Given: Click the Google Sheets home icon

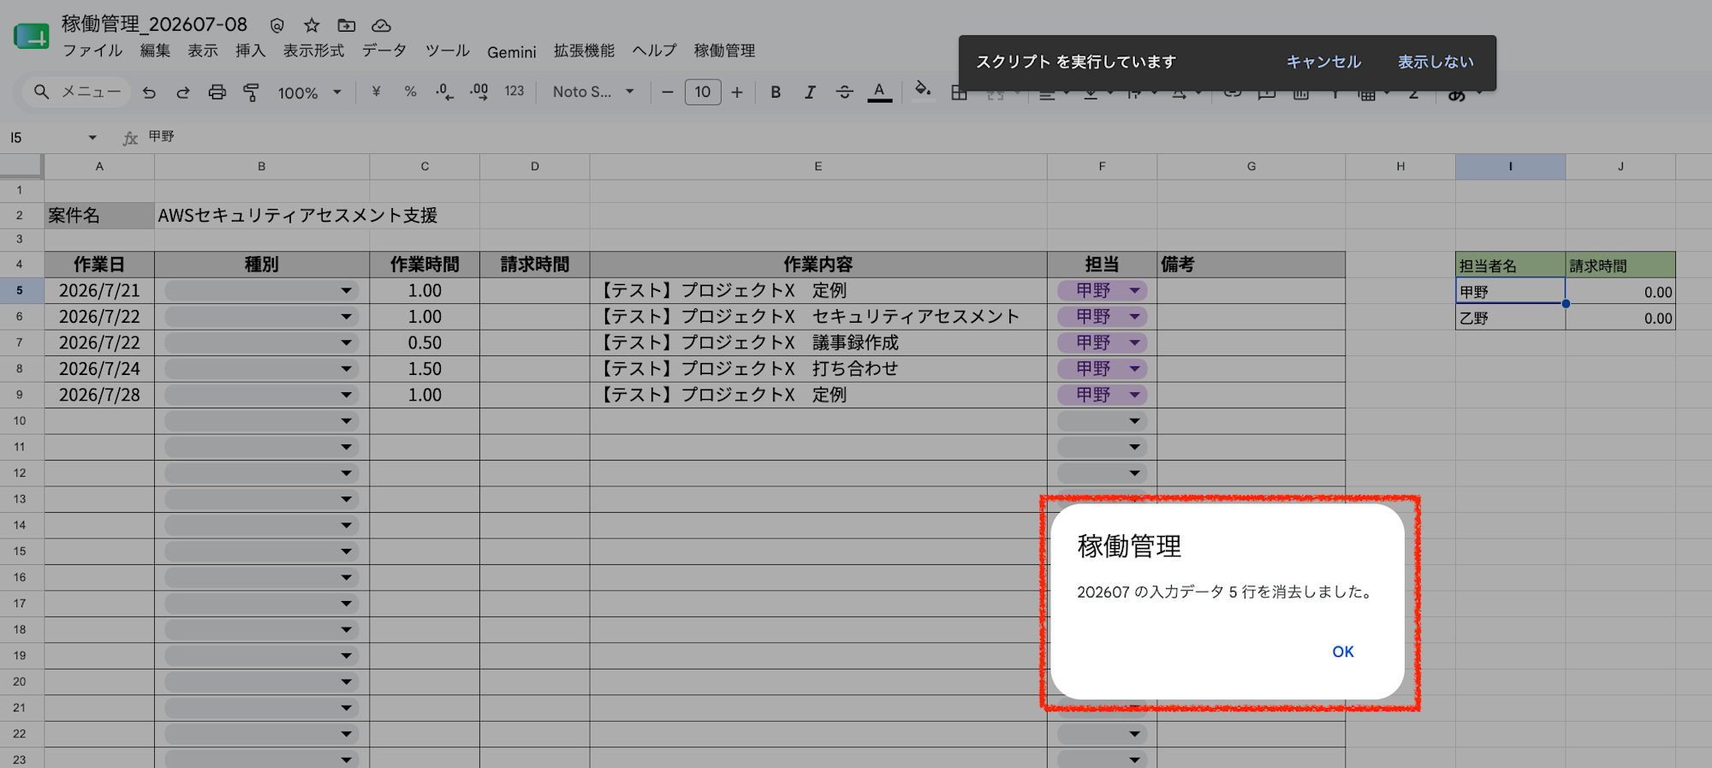Looking at the screenshot, I should [x=32, y=37].
